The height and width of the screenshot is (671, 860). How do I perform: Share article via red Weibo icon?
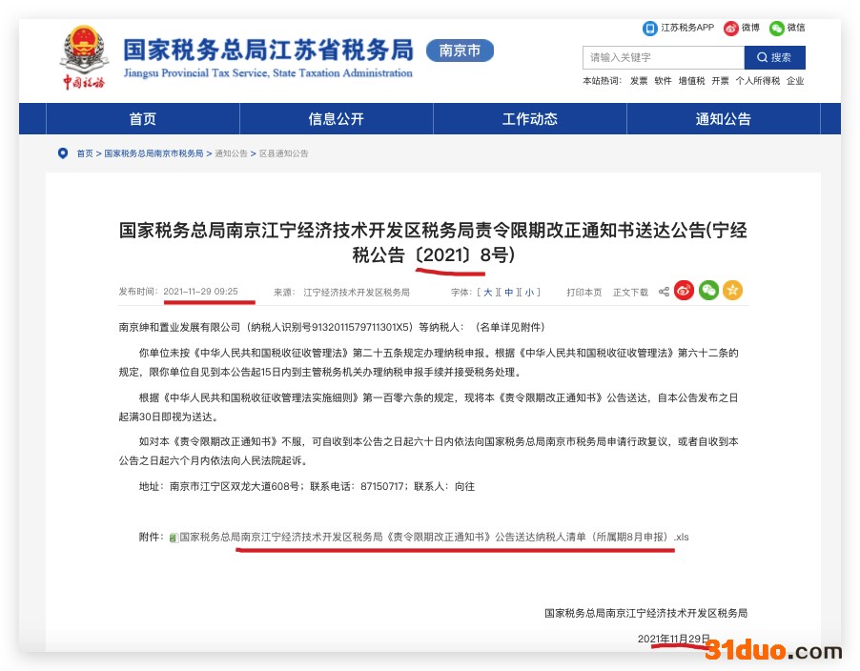pos(684,291)
